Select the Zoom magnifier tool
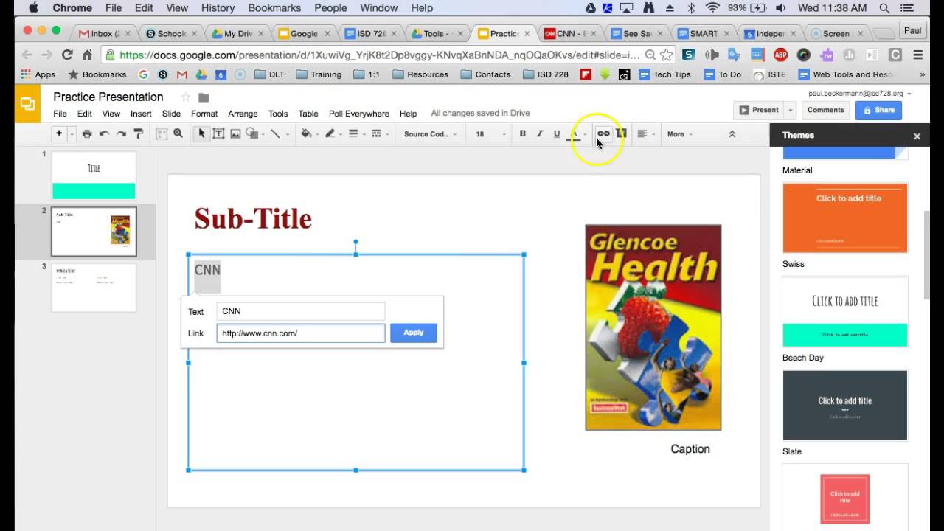The image size is (944, 531). (x=178, y=134)
